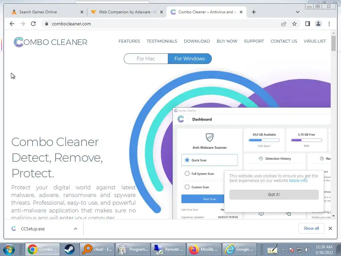The image size is (341, 256).
Task: Open the SUPPORT menu item
Action: click(x=254, y=41)
